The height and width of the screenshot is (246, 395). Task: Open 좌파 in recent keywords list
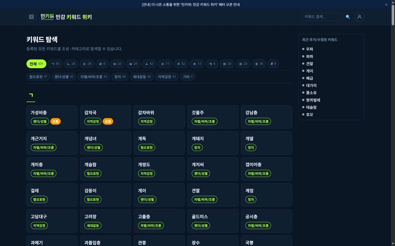click(309, 56)
